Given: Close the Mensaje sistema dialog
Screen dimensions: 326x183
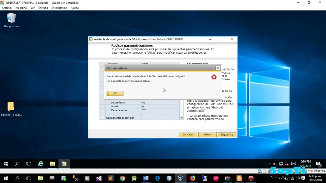Looking at the screenshot, I should (x=218, y=68).
